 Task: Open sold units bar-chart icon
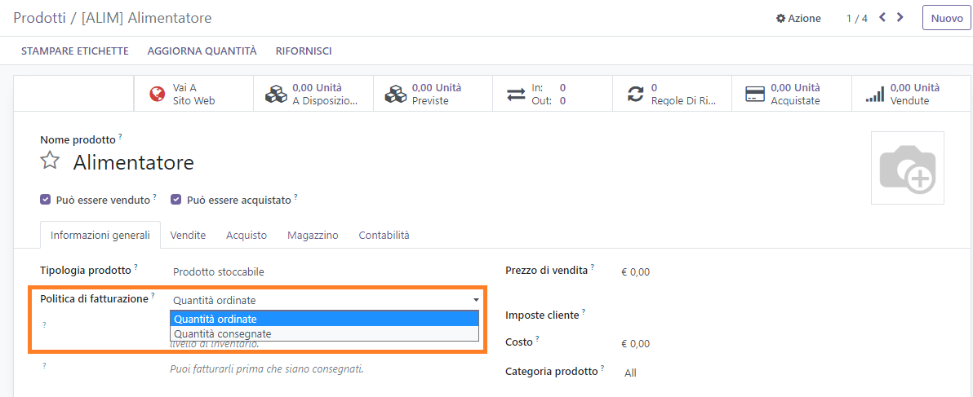[x=874, y=95]
